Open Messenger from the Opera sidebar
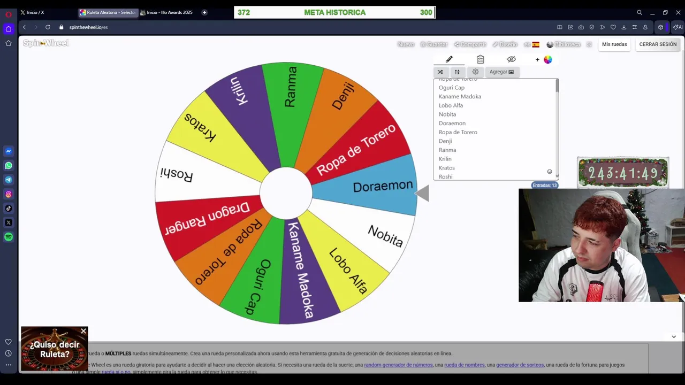Image resolution: width=685 pixels, height=385 pixels. point(9,151)
